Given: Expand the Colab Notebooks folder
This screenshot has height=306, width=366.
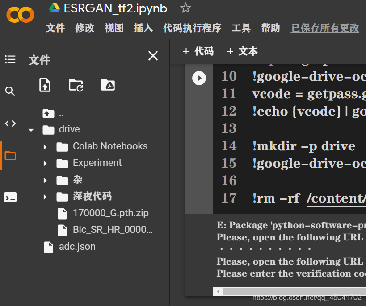Looking at the screenshot, I should [45, 147].
